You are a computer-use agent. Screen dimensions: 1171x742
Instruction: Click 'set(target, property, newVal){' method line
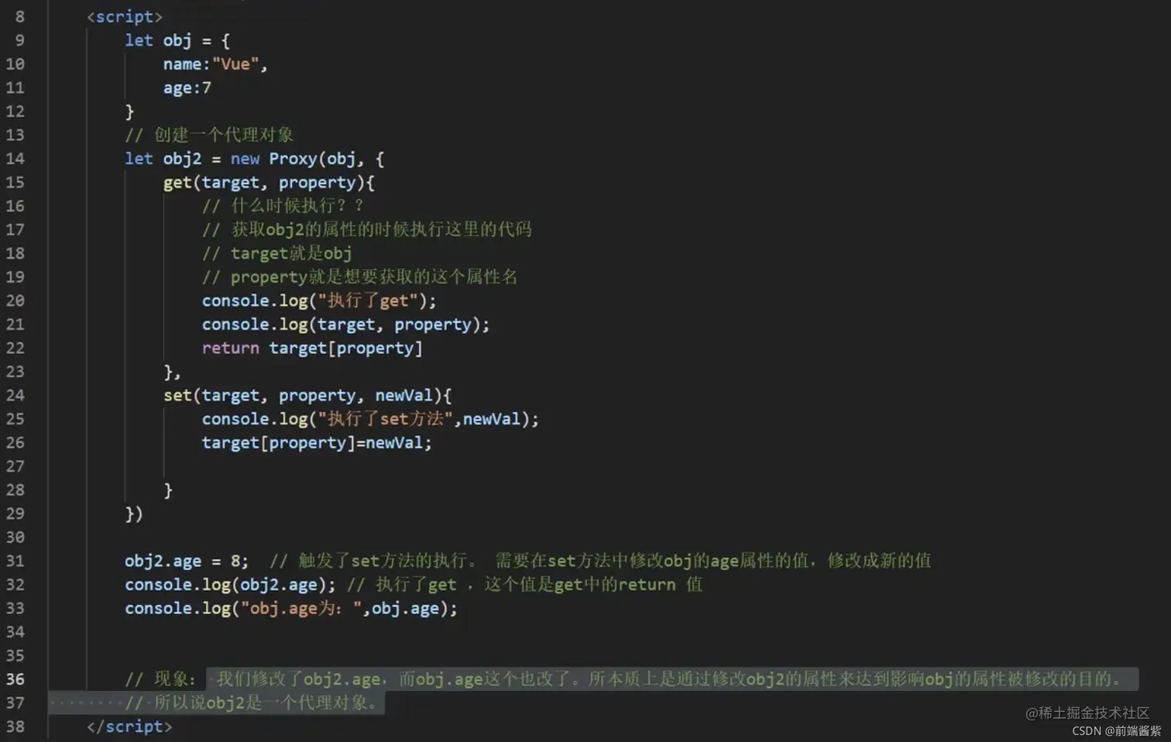(x=307, y=396)
